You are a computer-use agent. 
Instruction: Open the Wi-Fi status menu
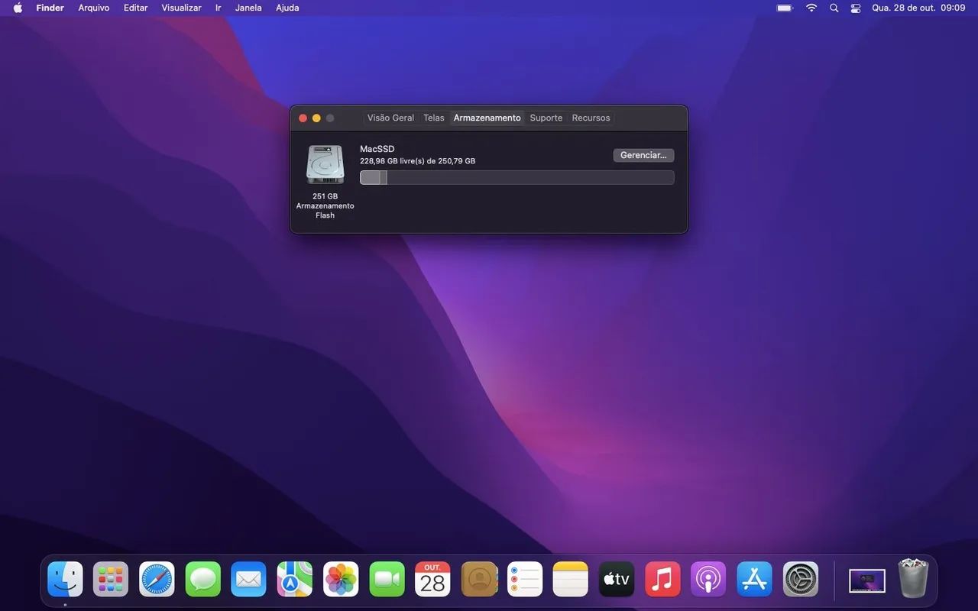click(x=811, y=8)
